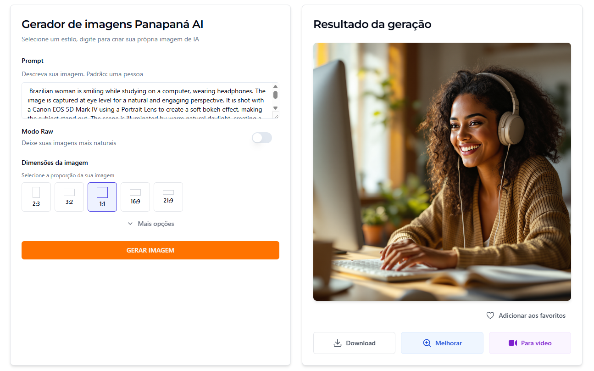Click the chevron beside Mais opções
This screenshot has width=594, height=371.
pos(130,224)
